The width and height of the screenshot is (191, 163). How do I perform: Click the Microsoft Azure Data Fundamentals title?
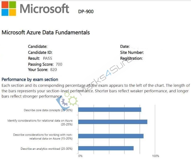tap(46, 33)
